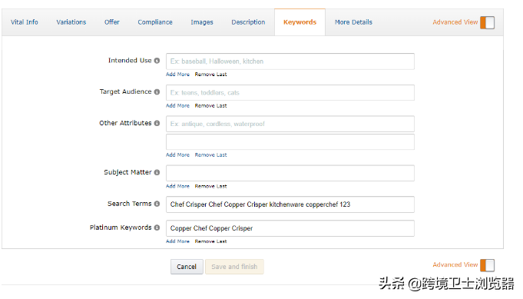Open the Target Audience info icon
Viewport: 523px width, 299px height.
157,91
